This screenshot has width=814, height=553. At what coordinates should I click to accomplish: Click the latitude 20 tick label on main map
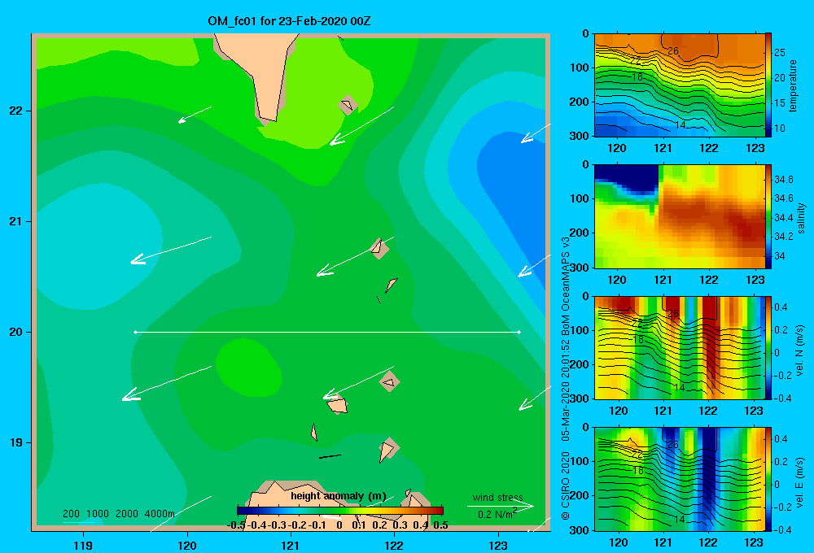[16, 332]
